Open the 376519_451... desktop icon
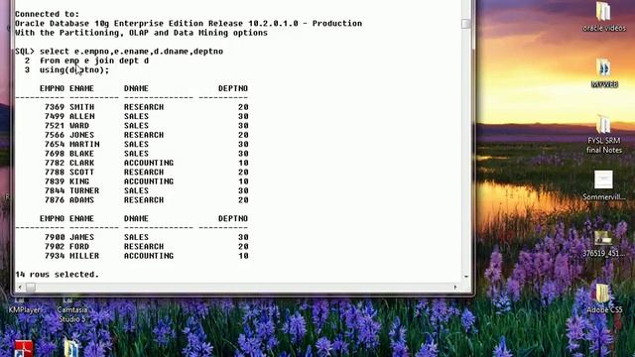 click(604, 244)
